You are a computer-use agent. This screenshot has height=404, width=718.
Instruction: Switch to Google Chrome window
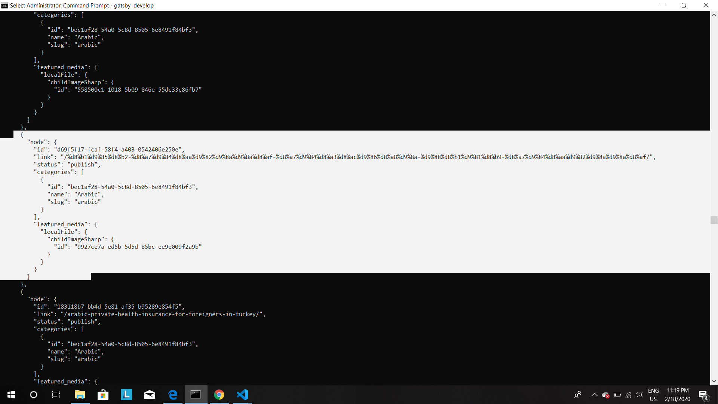click(219, 395)
